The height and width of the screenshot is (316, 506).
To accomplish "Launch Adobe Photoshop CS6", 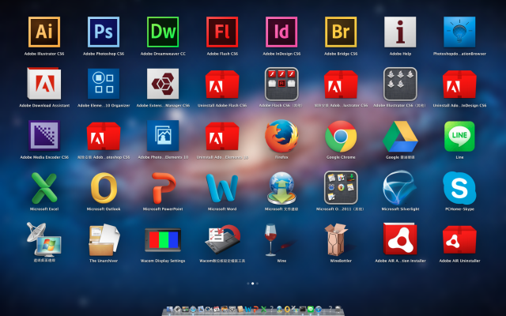I will click(104, 32).
